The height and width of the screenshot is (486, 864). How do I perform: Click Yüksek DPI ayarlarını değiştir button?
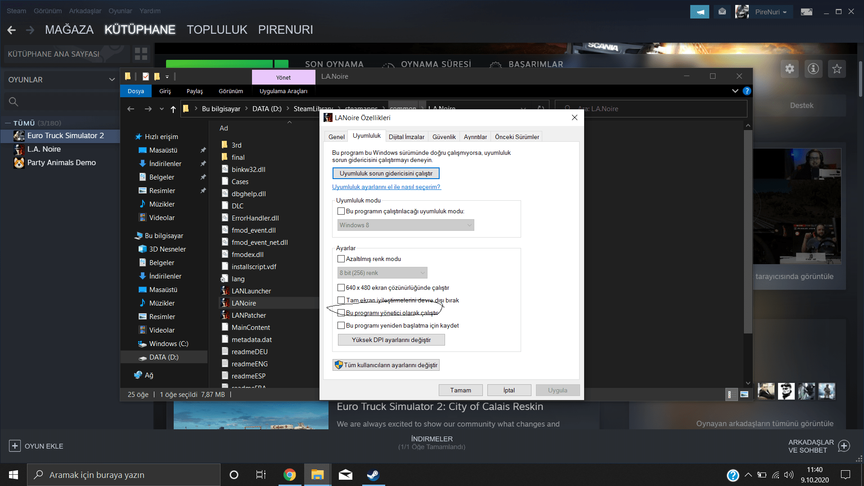391,340
